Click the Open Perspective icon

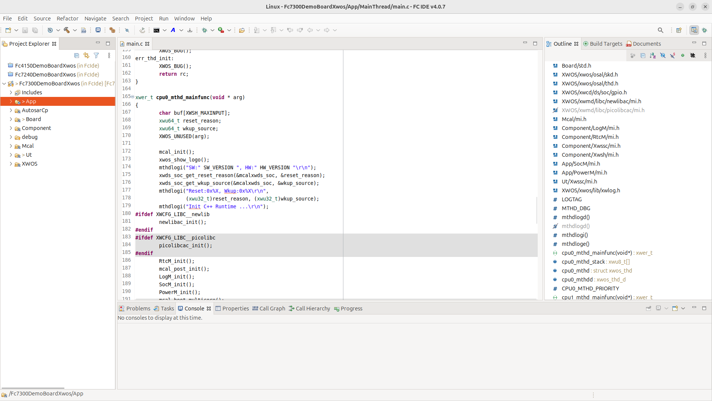(x=679, y=30)
